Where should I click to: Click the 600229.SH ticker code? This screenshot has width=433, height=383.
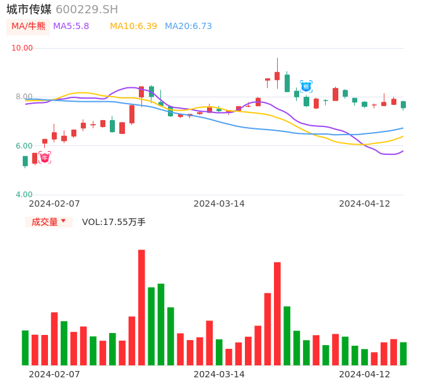tap(86, 9)
